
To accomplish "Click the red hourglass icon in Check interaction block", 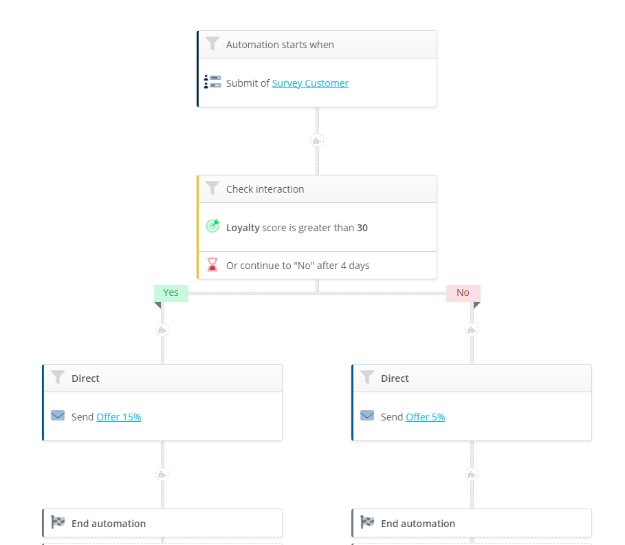I will [212, 265].
